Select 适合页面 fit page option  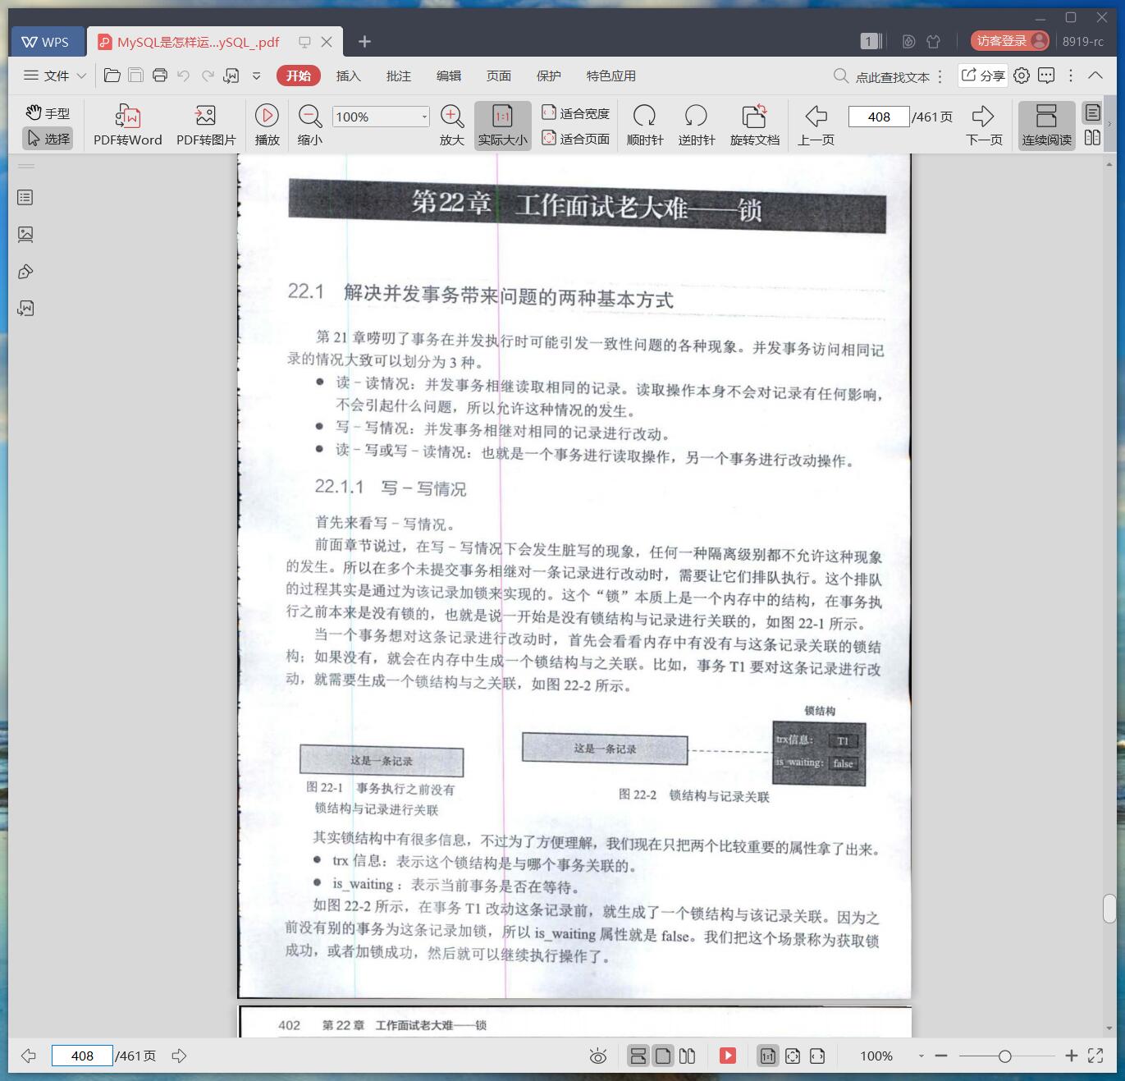(576, 139)
